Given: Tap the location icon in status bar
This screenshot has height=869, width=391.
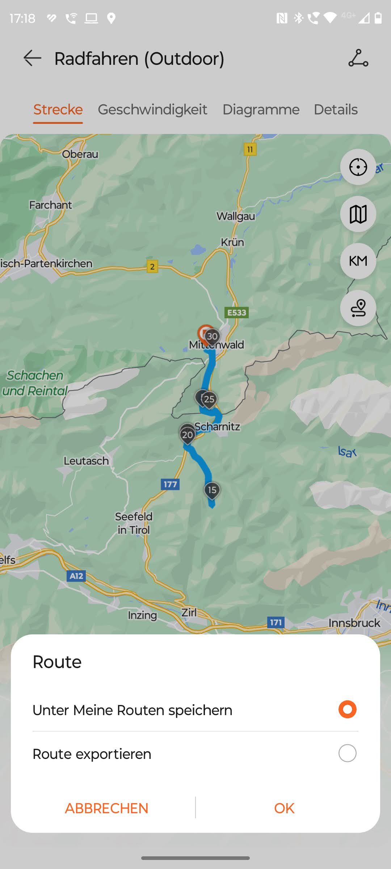Looking at the screenshot, I should tap(111, 18).
